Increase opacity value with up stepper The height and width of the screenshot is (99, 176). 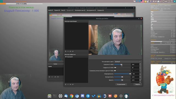(x=140, y=73)
